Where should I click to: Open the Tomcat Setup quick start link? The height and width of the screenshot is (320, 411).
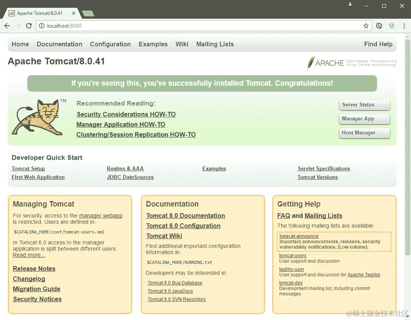(28, 169)
